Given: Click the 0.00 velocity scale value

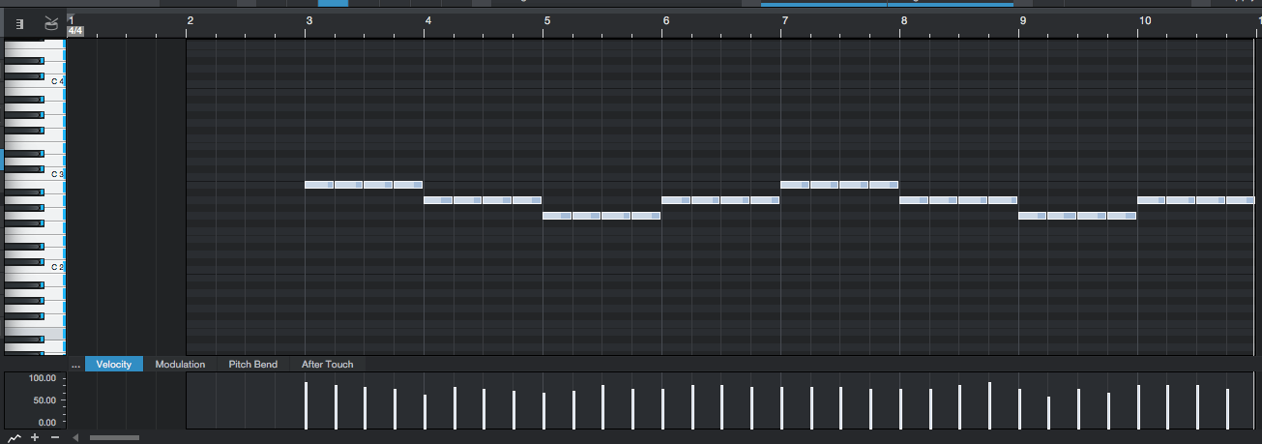Looking at the screenshot, I should point(47,423).
